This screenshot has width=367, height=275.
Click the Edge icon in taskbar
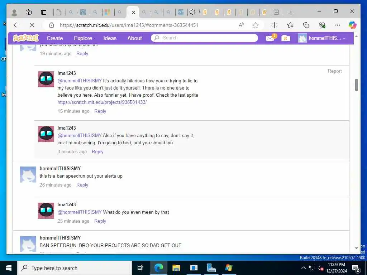(159, 268)
